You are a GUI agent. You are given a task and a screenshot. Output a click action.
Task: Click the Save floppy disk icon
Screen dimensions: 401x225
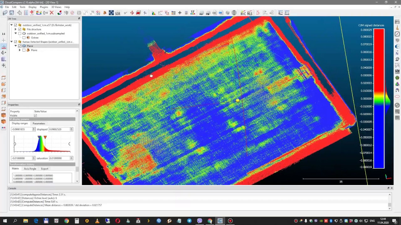tap(12, 13)
